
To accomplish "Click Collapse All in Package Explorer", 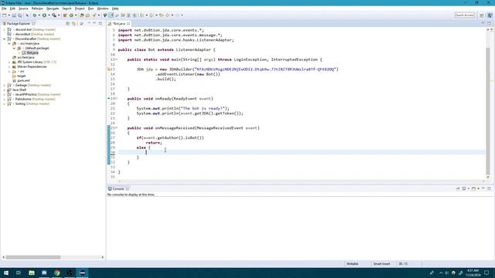I will [68, 24].
